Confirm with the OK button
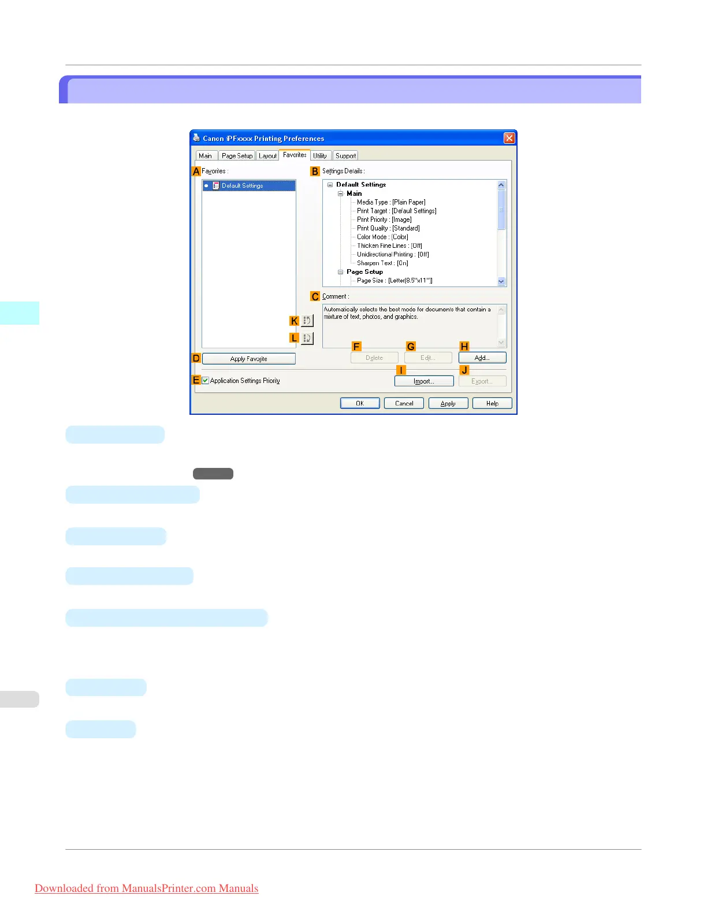Viewport: 707px width, 915px height. [360, 403]
